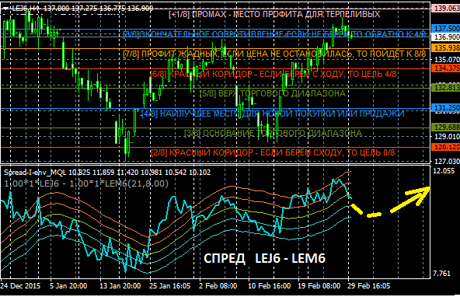Click the 127.030 price scale value
This screenshot has width=460, height=297.
click(x=447, y=162)
